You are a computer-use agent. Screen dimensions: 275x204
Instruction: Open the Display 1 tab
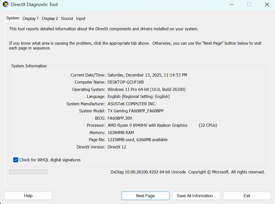[31, 18]
